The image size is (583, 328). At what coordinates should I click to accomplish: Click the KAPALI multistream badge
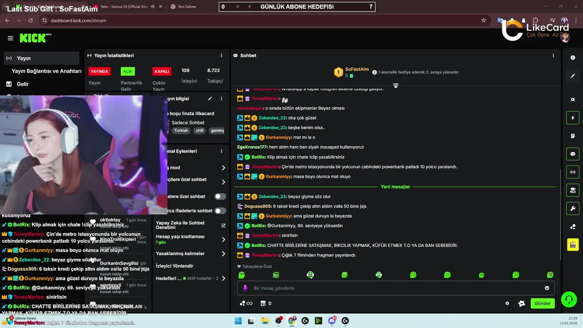[x=162, y=72]
